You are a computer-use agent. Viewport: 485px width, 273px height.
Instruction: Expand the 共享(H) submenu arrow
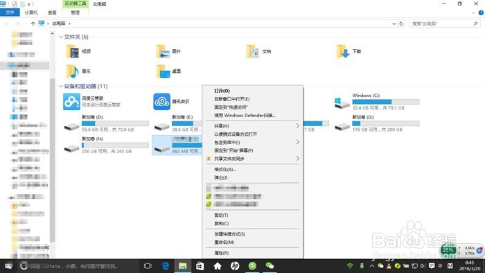click(297, 126)
